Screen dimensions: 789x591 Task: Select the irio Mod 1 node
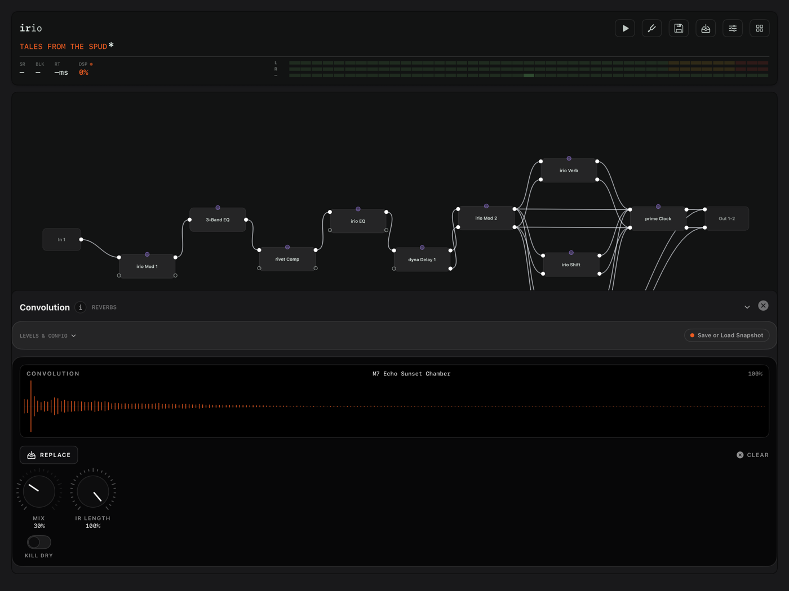tap(147, 267)
